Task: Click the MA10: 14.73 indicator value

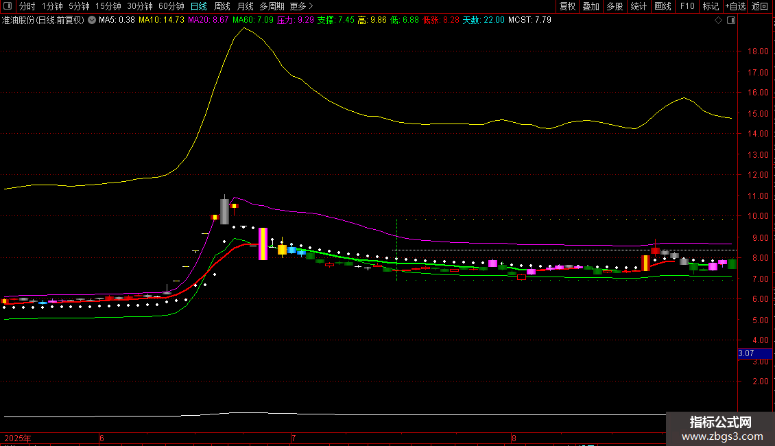Action: pyautogui.click(x=162, y=20)
